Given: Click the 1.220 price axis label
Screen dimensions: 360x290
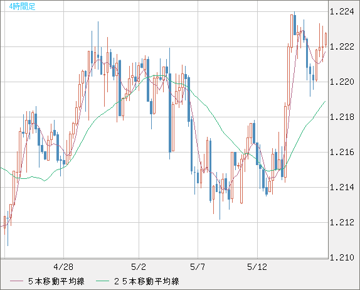Looking at the screenshot, I should [x=342, y=82].
